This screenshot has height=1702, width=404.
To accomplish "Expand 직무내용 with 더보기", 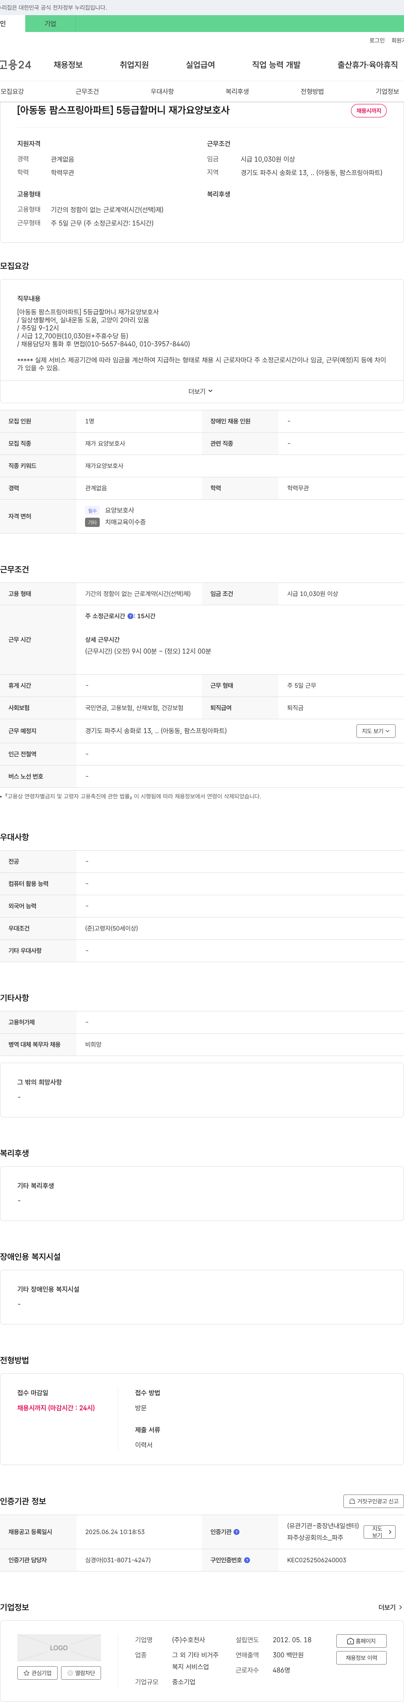I will (x=201, y=392).
